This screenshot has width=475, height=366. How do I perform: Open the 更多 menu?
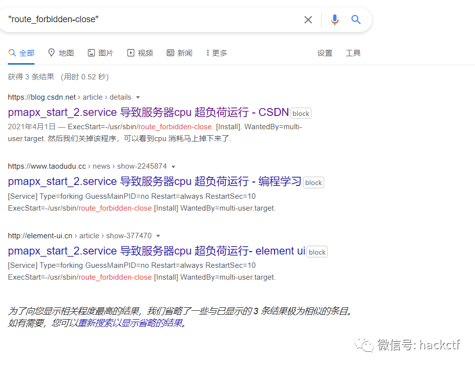click(x=217, y=53)
